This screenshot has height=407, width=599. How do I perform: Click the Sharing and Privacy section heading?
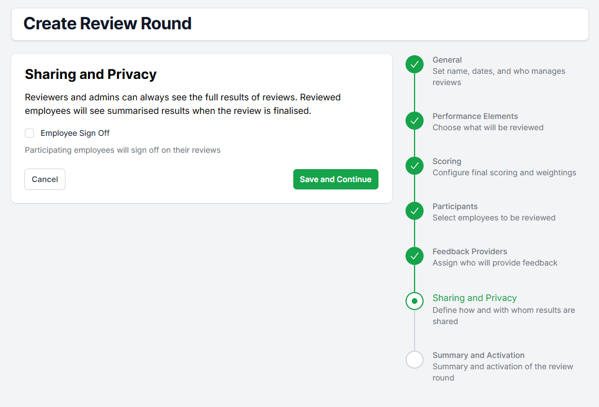click(x=91, y=74)
